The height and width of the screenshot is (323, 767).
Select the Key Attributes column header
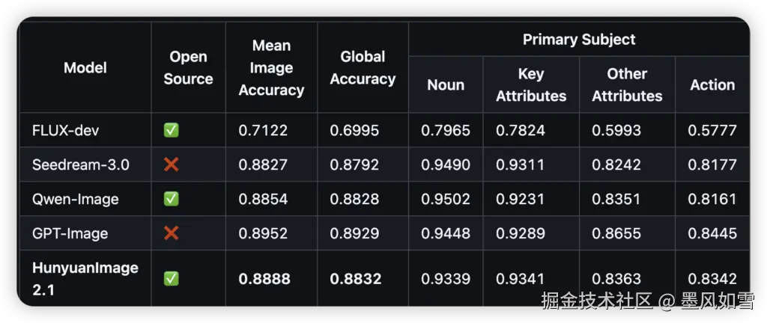tap(531, 85)
